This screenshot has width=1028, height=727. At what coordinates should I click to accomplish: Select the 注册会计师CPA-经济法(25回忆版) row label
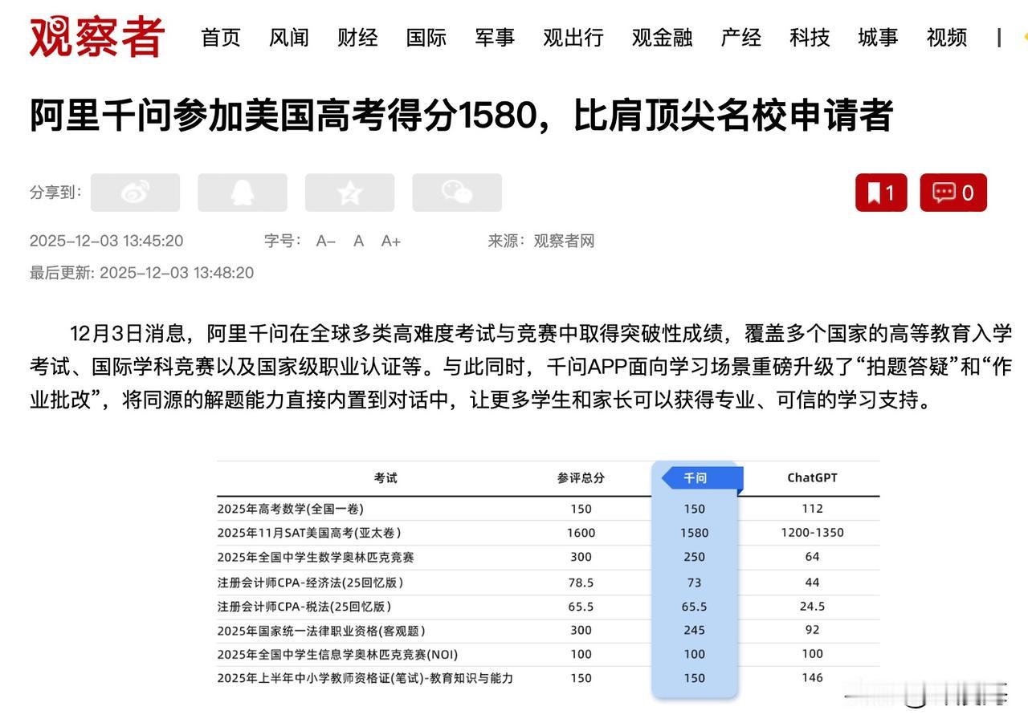pyautogui.click(x=310, y=583)
